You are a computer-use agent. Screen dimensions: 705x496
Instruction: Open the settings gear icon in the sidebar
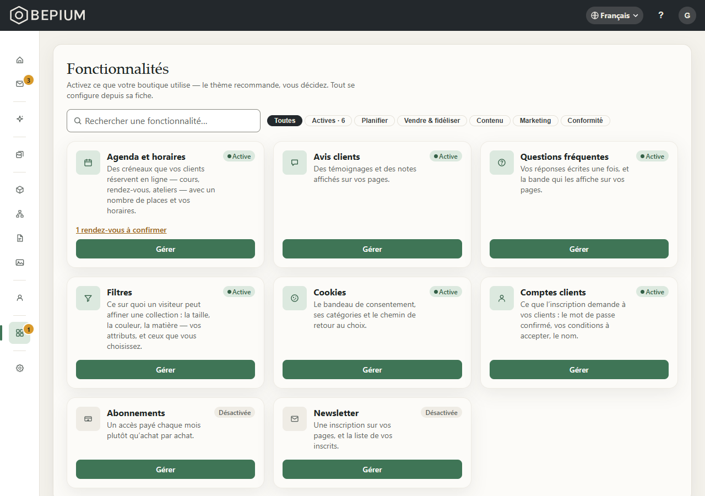click(20, 368)
